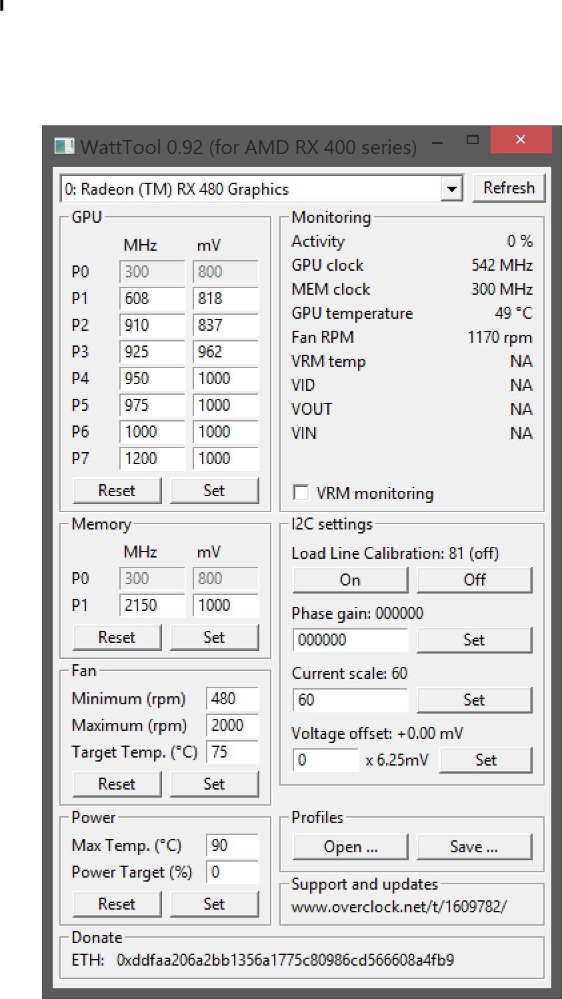This screenshot has width=562, height=999.
Task: Focus the GPU P3 MHz field 925
Action: coord(152,351)
